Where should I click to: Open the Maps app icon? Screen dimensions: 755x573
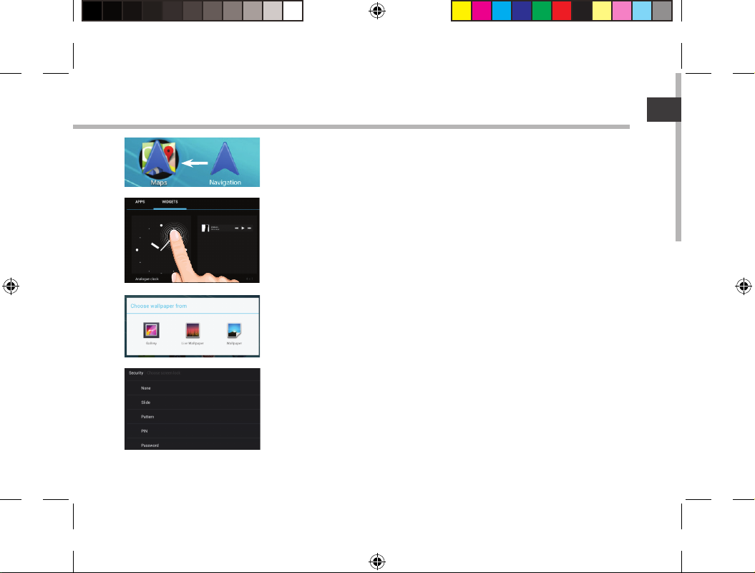156,161
